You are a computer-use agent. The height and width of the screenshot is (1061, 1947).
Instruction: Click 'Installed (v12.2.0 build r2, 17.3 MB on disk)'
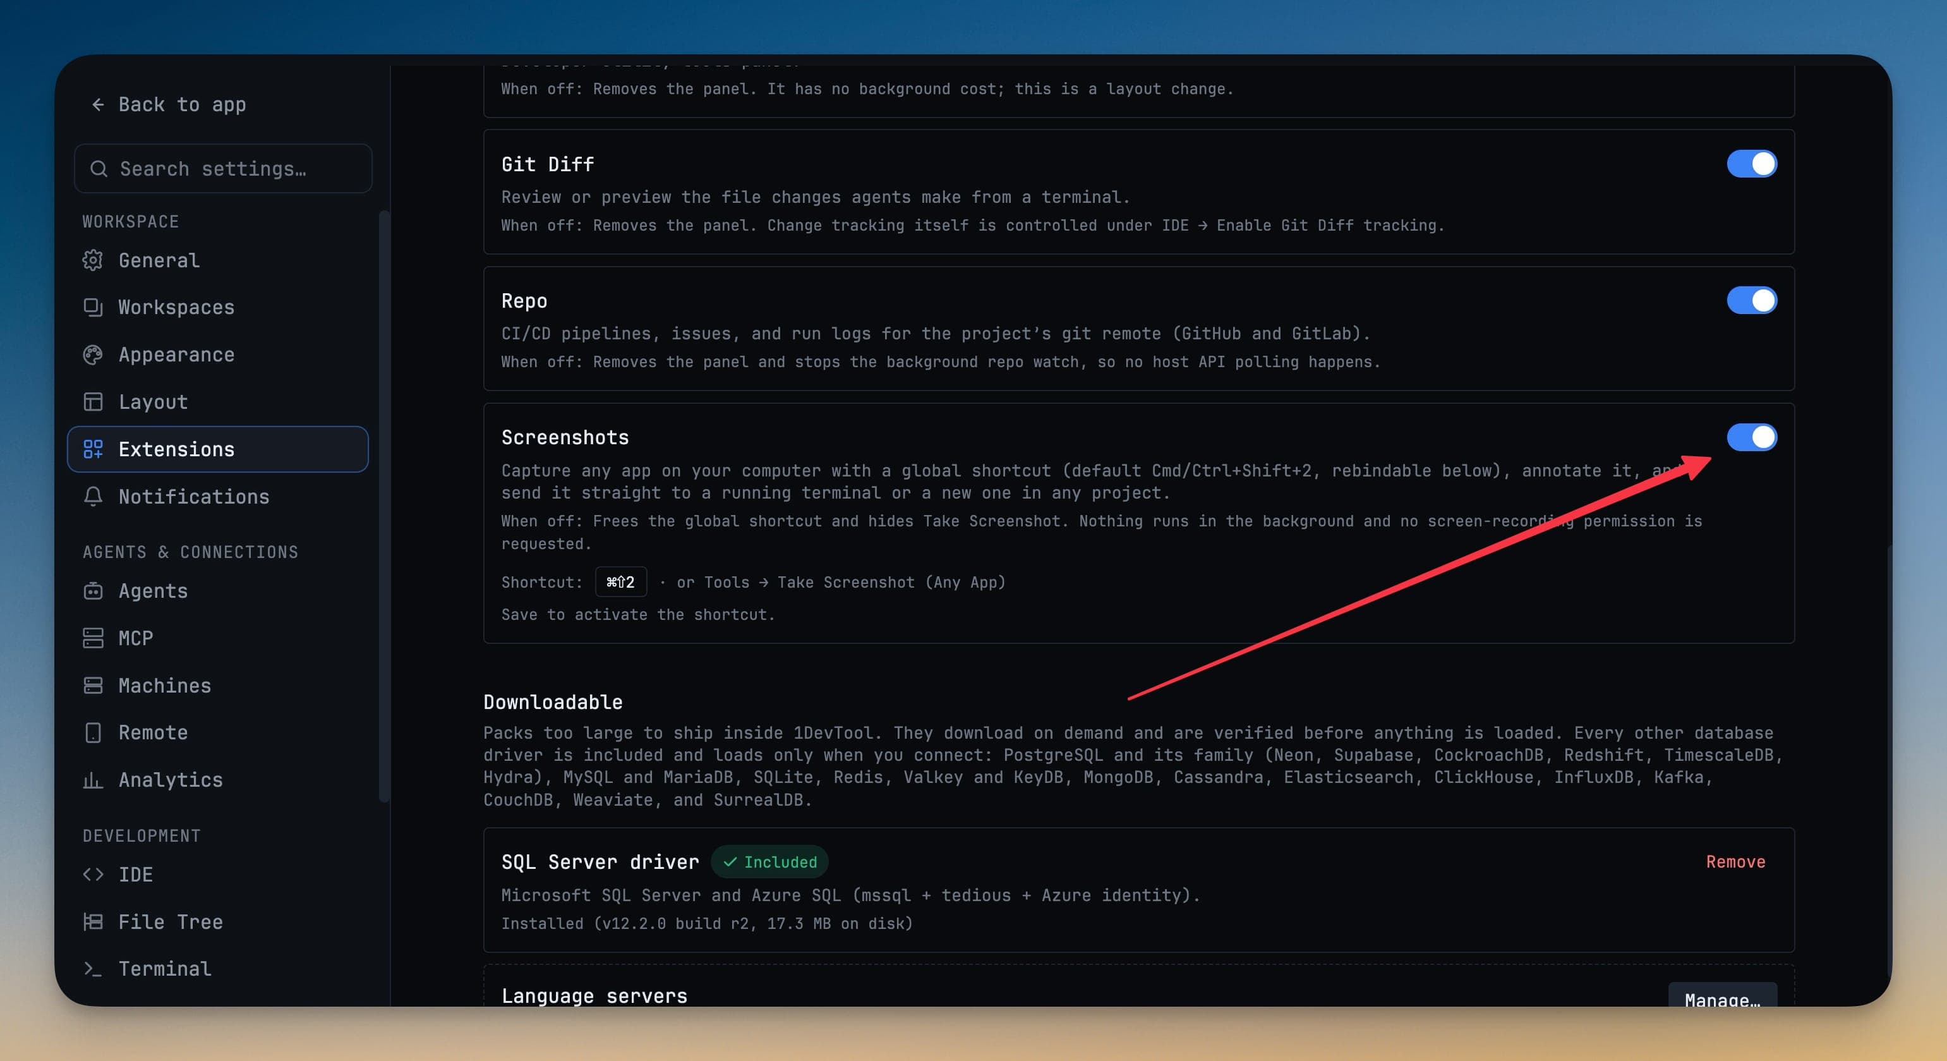pos(707,923)
